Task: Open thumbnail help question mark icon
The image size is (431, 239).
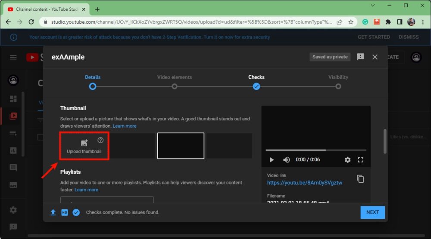Action: point(100,140)
